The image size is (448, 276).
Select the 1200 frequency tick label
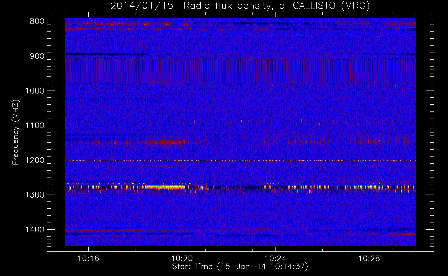pyautogui.click(x=35, y=160)
